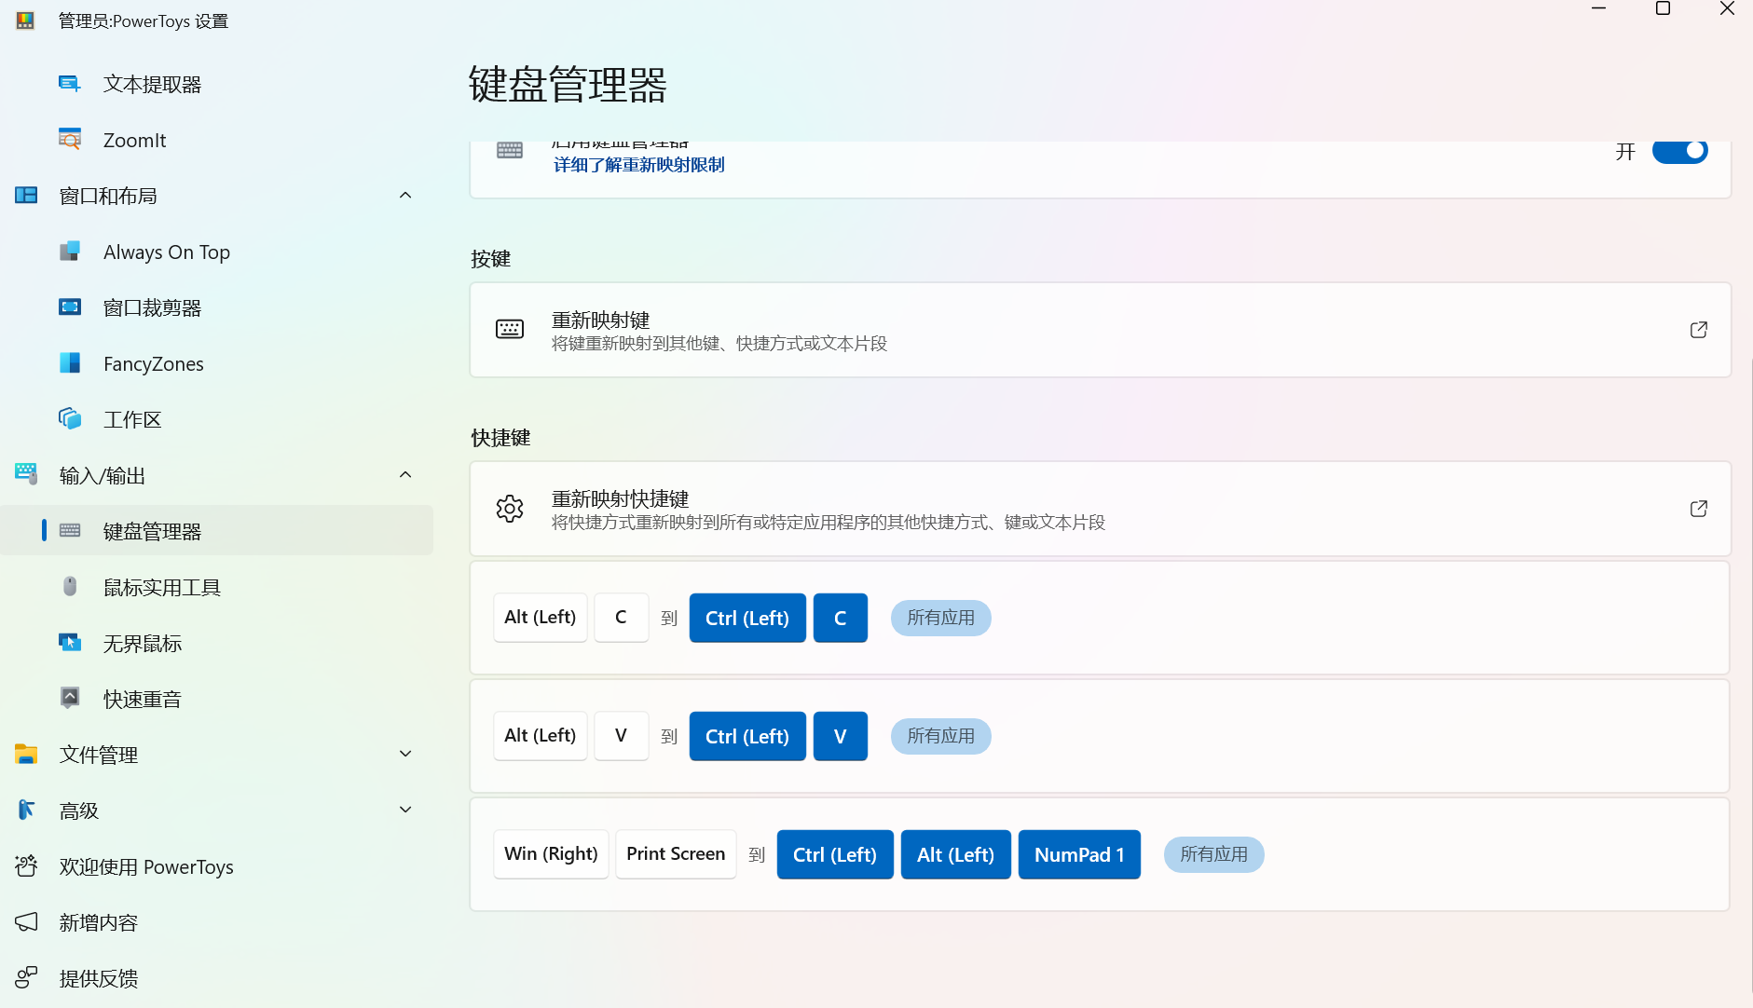Image resolution: width=1753 pixels, height=1008 pixels.
Task: Open external editor icon for 重新映射快捷键
Action: click(1698, 509)
